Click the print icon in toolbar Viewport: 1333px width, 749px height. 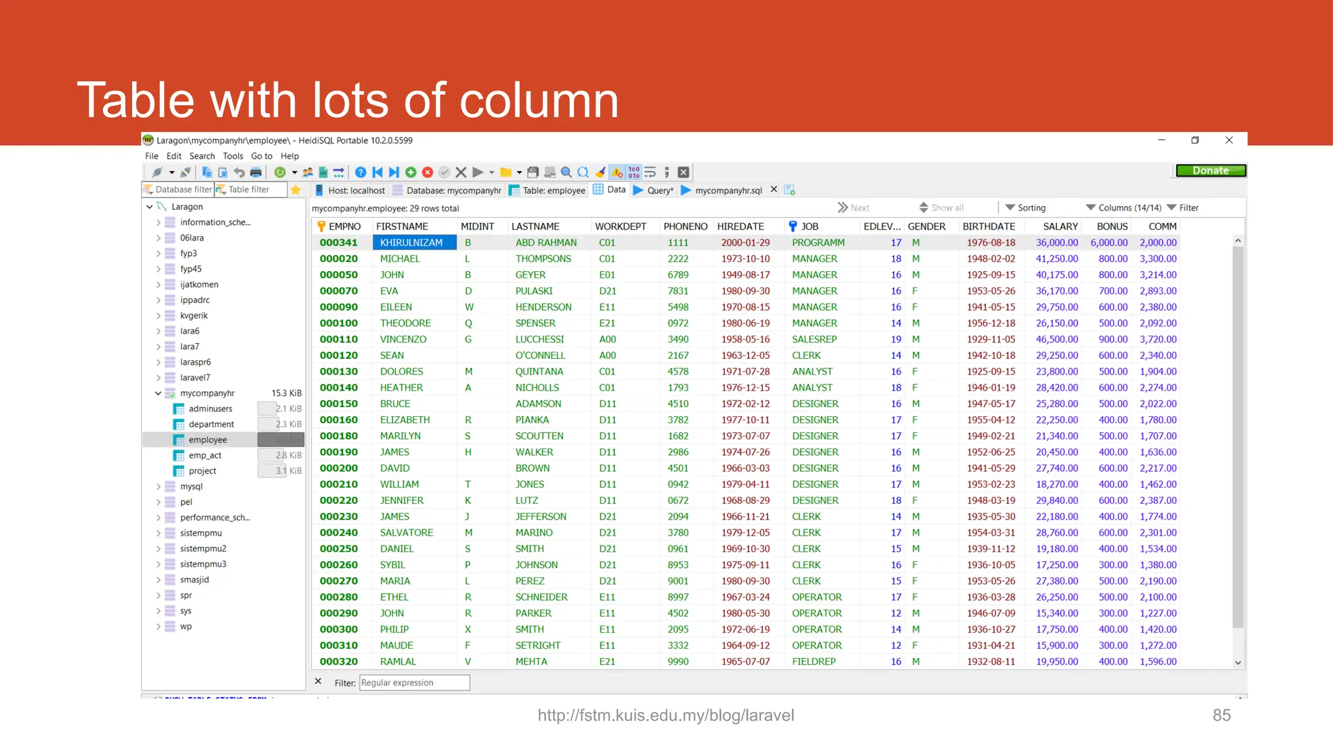point(256,172)
